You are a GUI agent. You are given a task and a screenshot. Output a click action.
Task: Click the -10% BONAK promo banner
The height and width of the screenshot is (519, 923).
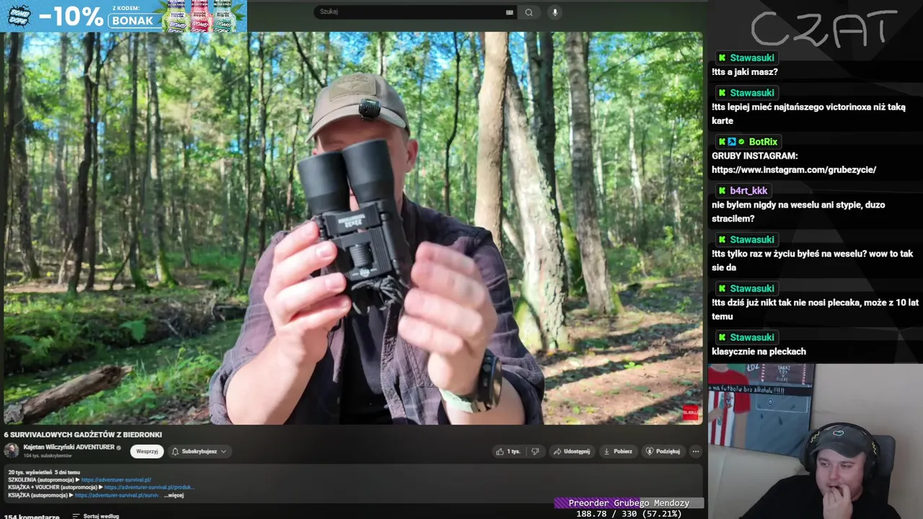point(123,16)
